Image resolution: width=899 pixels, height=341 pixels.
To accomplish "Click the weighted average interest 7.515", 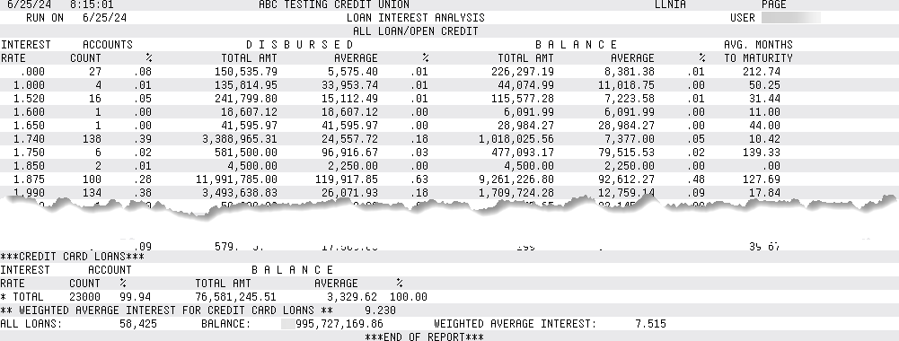I will (651, 324).
